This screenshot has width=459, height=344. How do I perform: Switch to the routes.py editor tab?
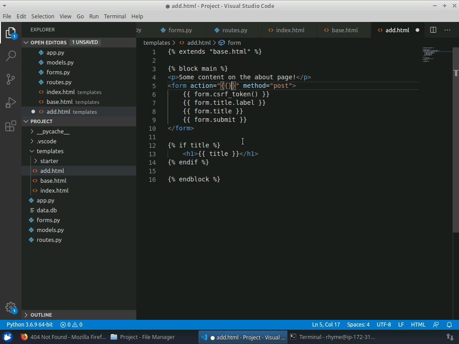tap(234, 30)
